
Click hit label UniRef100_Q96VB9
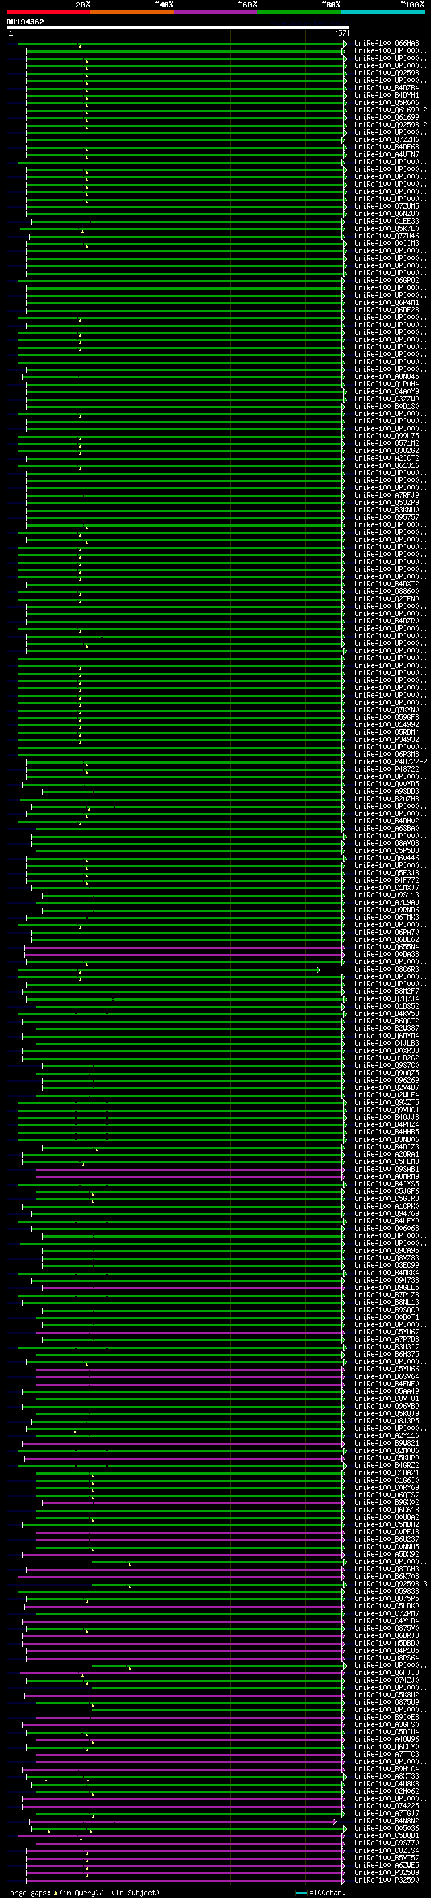point(386,1406)
